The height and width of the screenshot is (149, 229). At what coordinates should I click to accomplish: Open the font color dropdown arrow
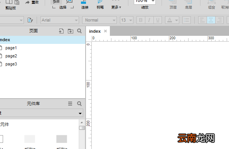click(x=177, y=20)
